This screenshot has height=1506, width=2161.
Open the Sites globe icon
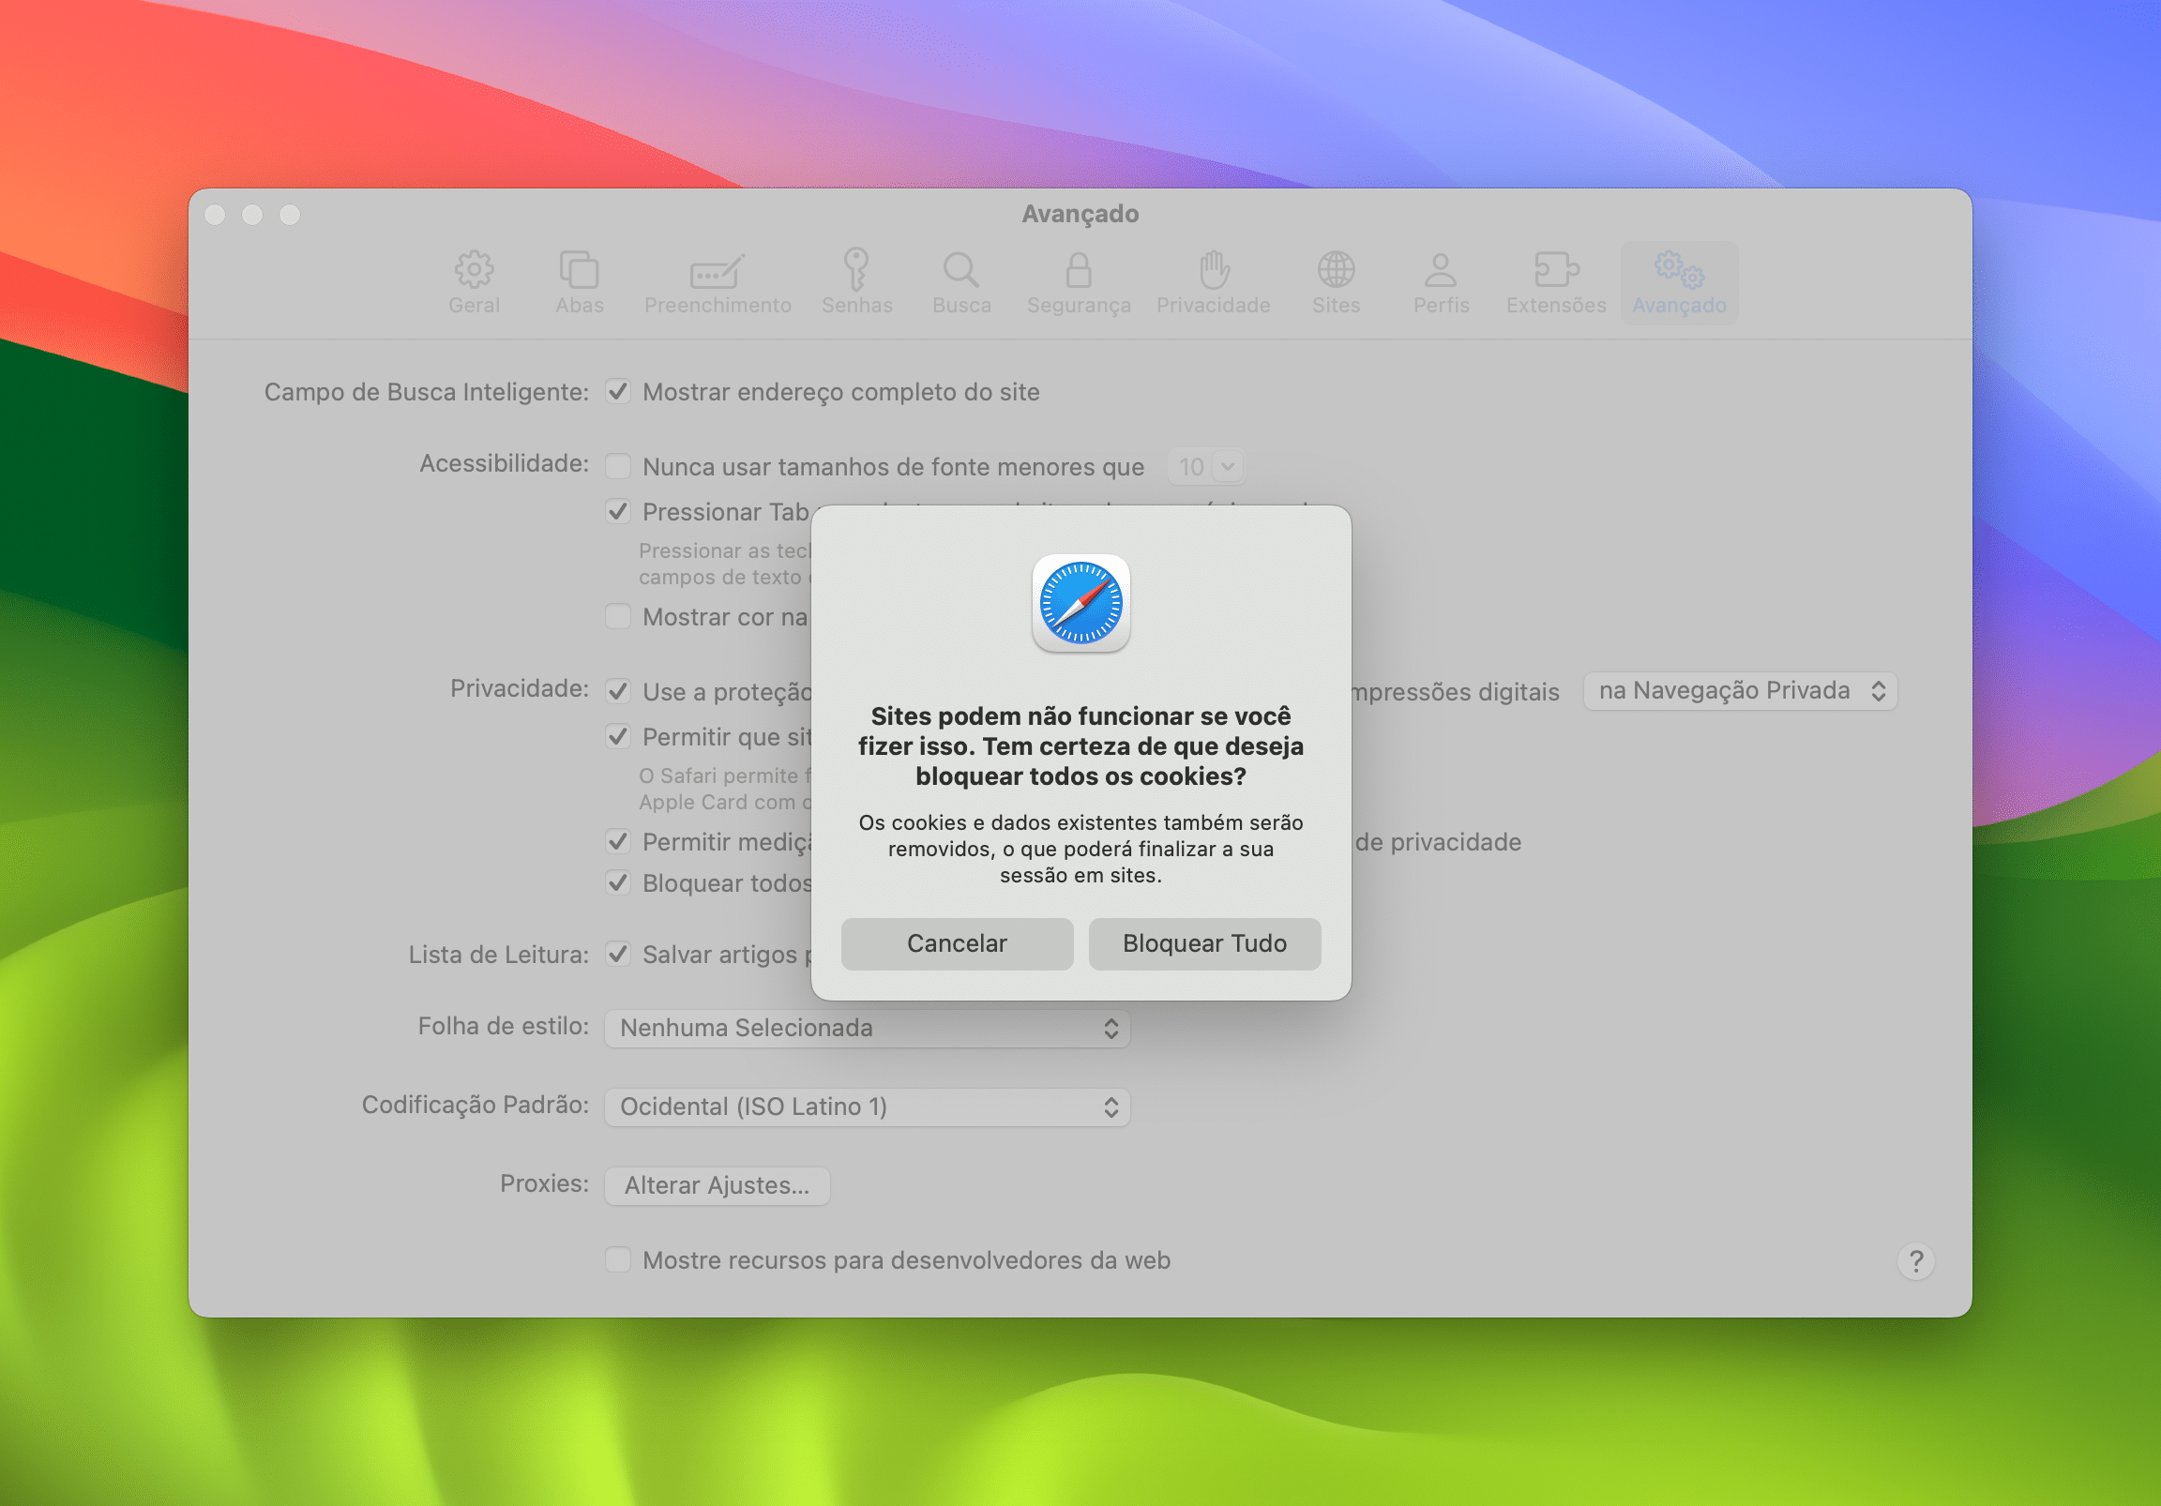(x=1336, y=269)
